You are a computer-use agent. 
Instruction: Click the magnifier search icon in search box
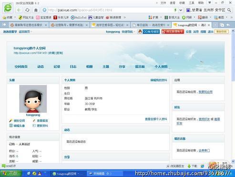[x=229, y=10]
